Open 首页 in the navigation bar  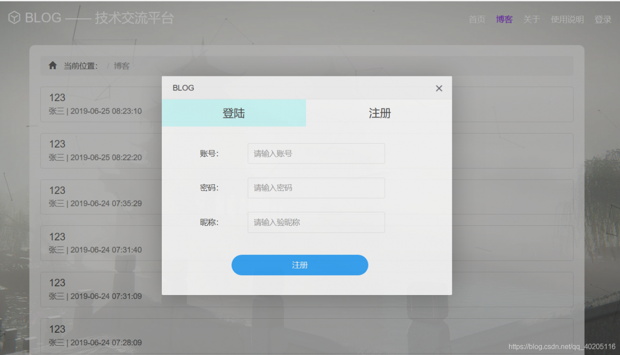[x=477, y=19]
